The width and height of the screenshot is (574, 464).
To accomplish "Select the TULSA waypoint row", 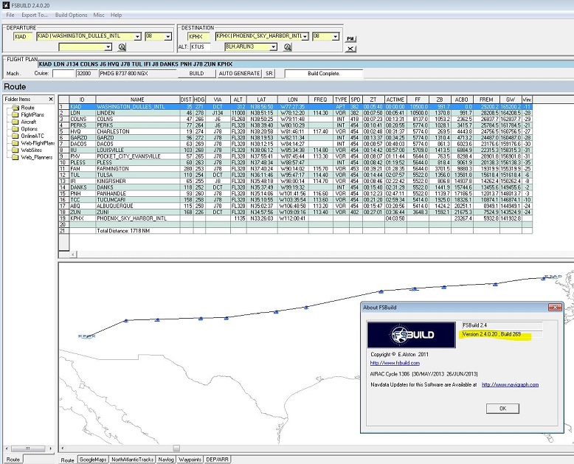I will (295, 175).
